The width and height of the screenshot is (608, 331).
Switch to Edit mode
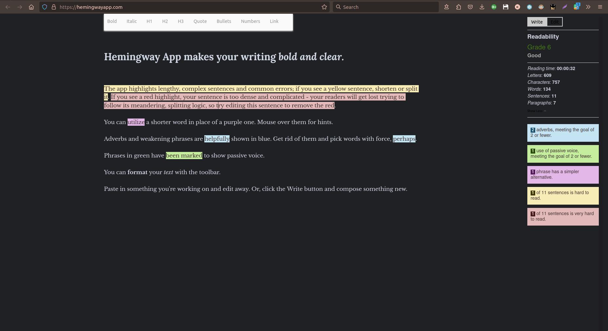pyautogui.click(x=555, y=22)
